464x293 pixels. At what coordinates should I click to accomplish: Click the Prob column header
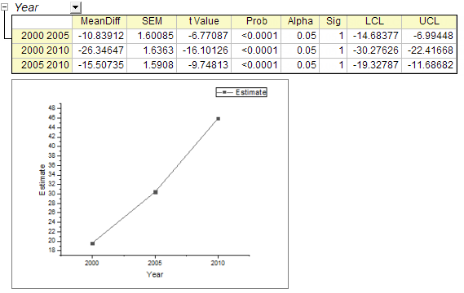(256, 21)
